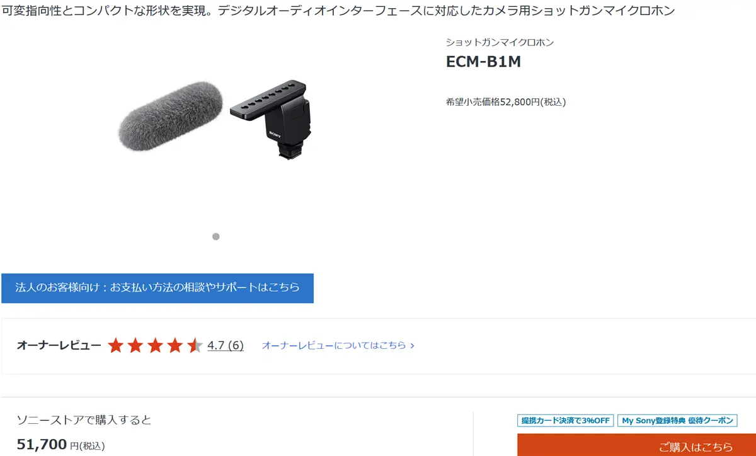Click the black shotgun microphone body image
Screen dimensions: 756x456
(275, 118)
